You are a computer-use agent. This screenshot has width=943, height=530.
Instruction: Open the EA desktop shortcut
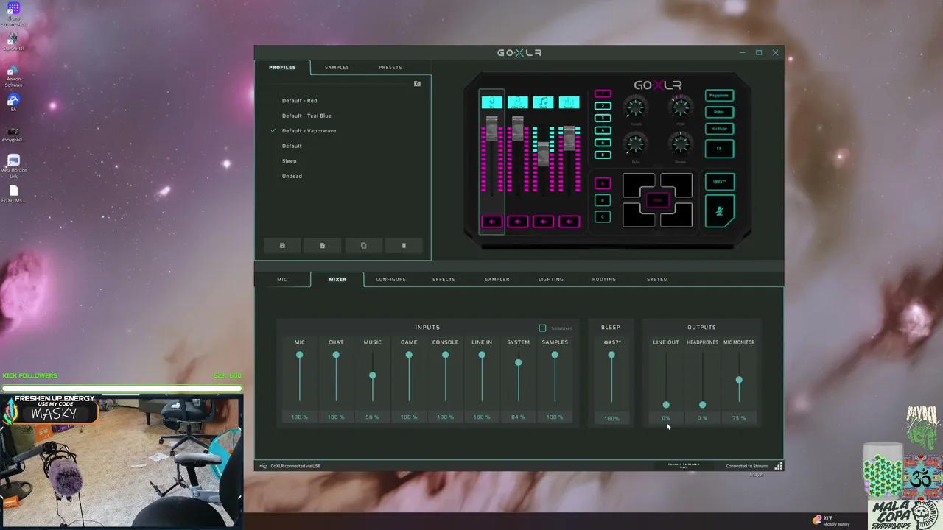(13, 102)
